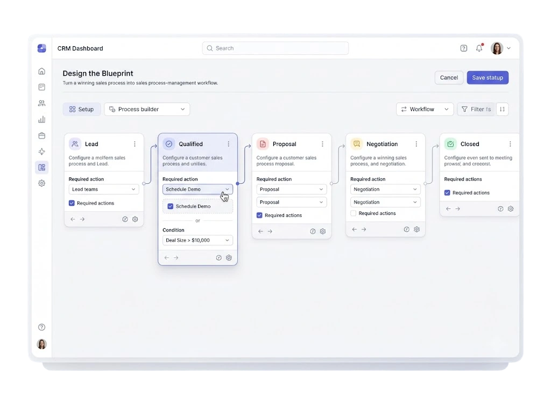551x398 pixels.
Task: Click the notification bell icon
Action: coord(479,48)
